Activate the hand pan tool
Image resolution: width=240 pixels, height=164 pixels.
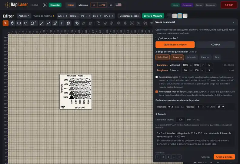tap(12, 23)
